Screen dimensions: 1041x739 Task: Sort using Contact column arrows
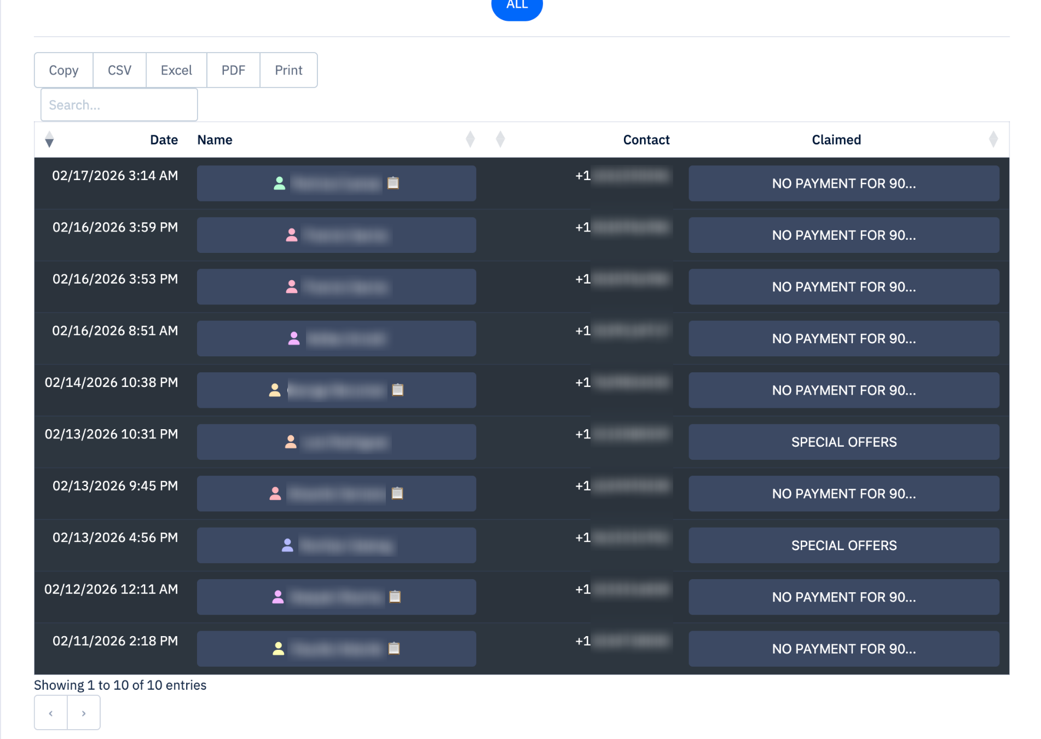coord(500,140)
